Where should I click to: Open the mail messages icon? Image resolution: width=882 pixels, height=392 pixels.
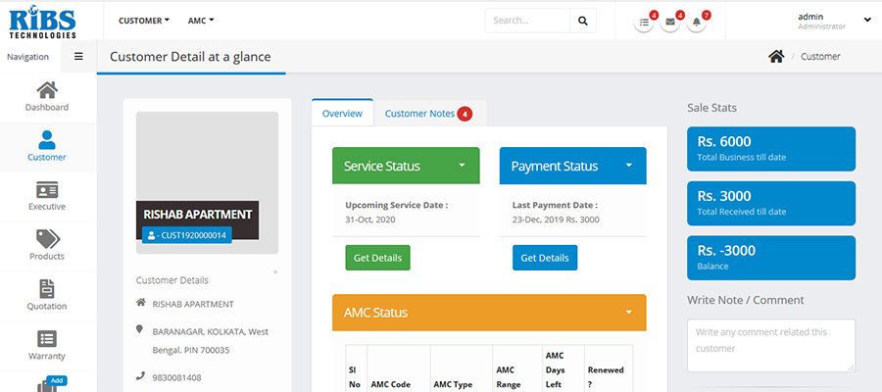pos(670,22)
